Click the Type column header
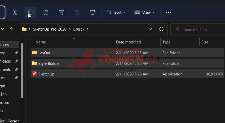This screenshot has height=123, width=225. click(167, 42)
